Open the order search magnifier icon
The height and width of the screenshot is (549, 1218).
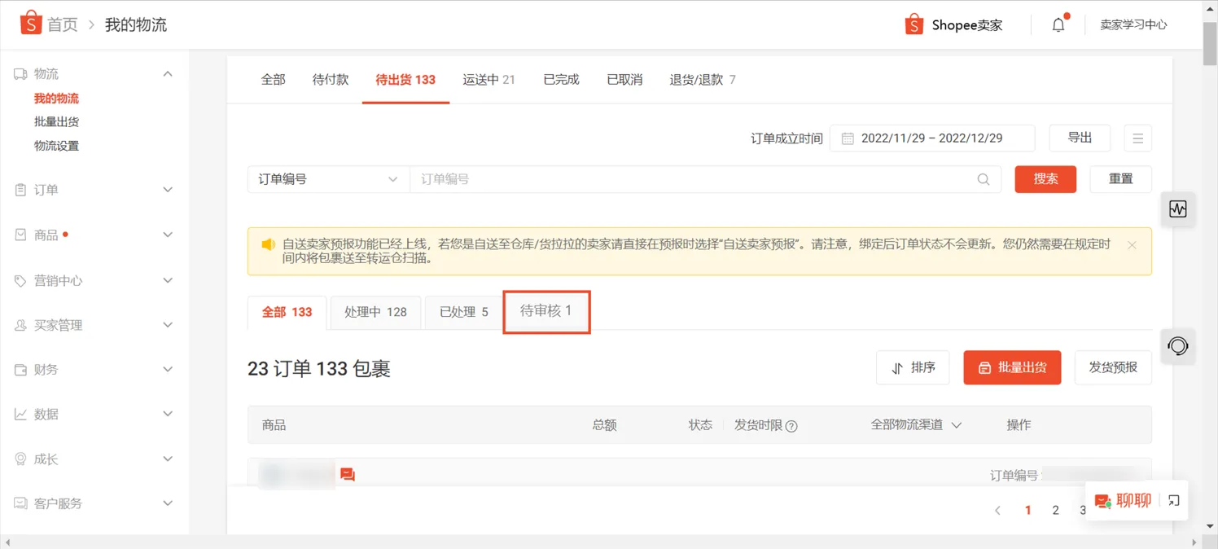point(983,179)
